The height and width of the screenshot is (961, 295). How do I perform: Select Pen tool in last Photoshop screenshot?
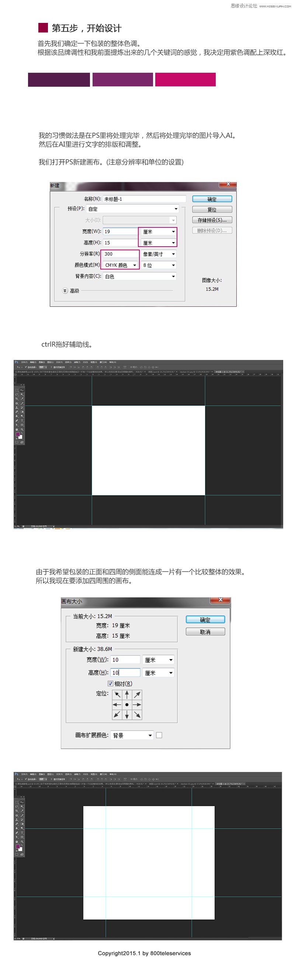(17, 833)
